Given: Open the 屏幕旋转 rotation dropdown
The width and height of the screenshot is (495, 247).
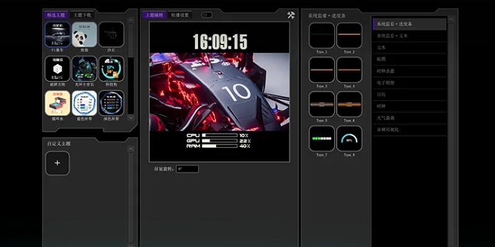Looking at the screenshot, I should pos(187,169).
